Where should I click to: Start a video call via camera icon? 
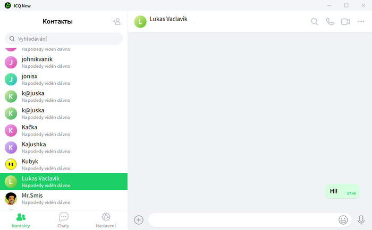pos(345,22)
